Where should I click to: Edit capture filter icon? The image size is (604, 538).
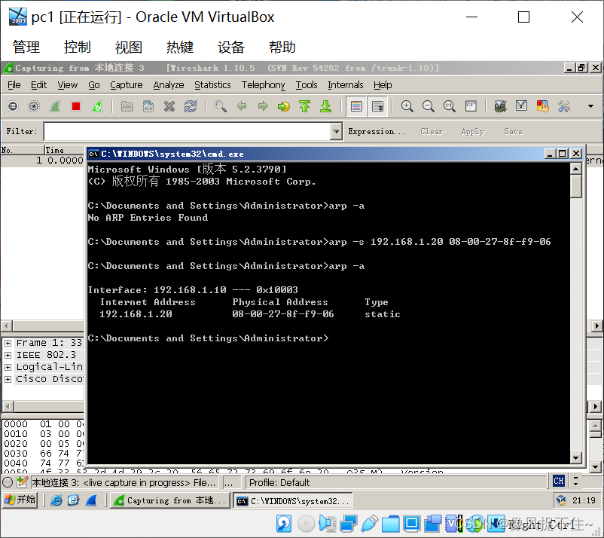click(x=500, y=106)
